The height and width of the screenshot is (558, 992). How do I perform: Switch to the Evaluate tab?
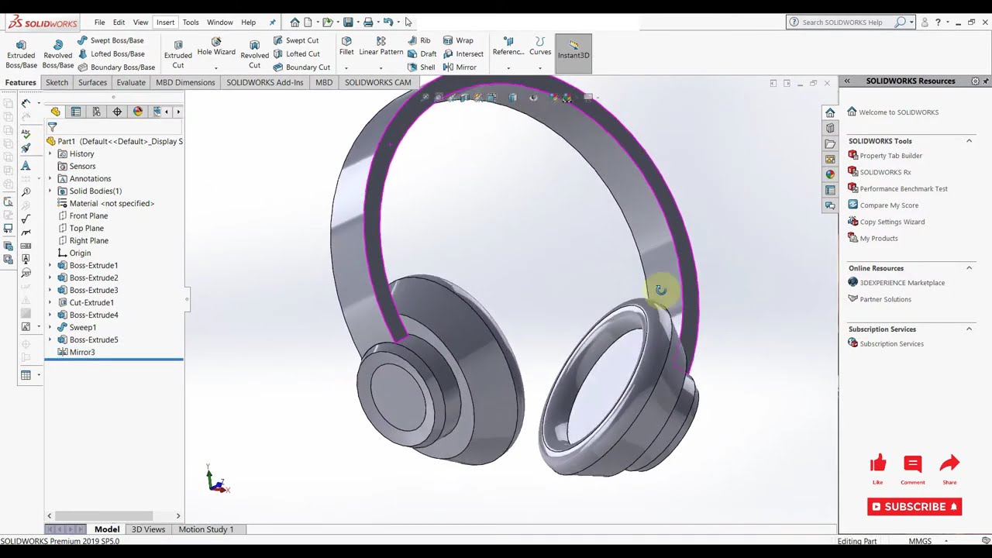tap(131, 82)
